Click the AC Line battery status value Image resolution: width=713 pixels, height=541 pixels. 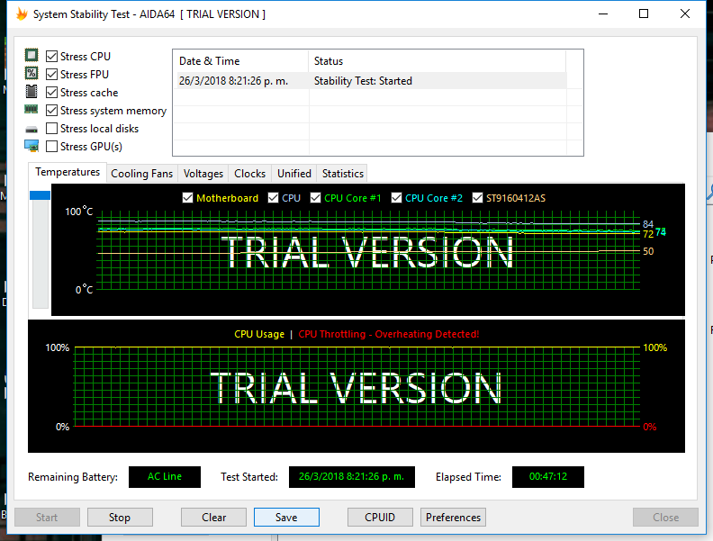(165, 477)
